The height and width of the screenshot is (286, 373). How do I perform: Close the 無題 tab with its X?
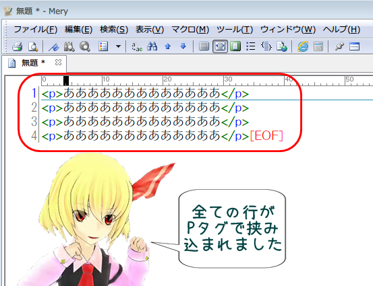[x=58, y=63]
